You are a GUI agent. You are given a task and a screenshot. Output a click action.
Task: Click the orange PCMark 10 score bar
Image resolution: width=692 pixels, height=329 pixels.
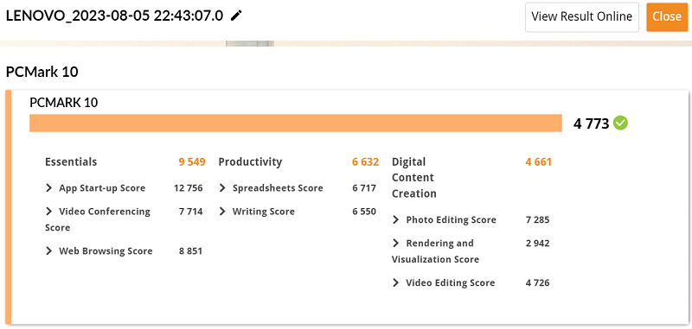click(296, 123)
